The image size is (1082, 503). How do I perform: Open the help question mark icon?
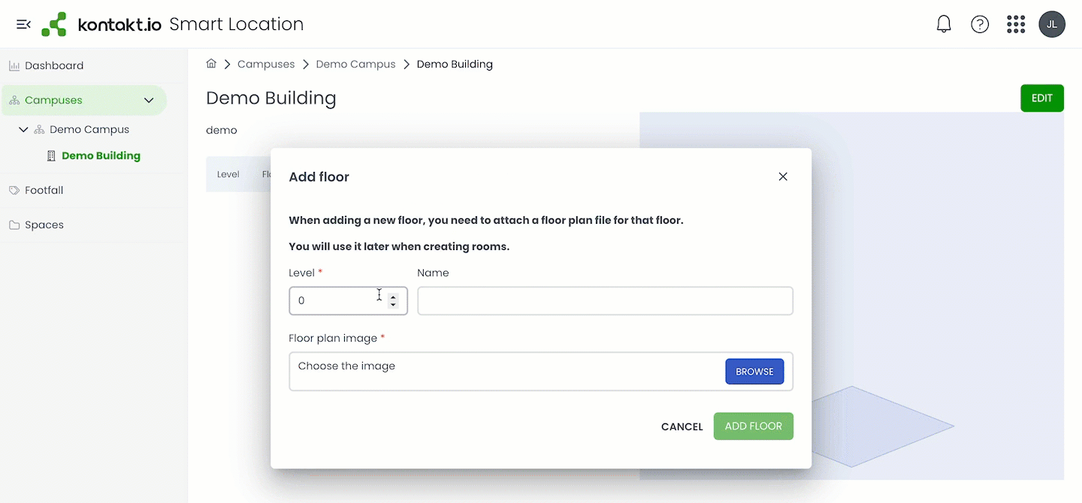tap(980, 23)
